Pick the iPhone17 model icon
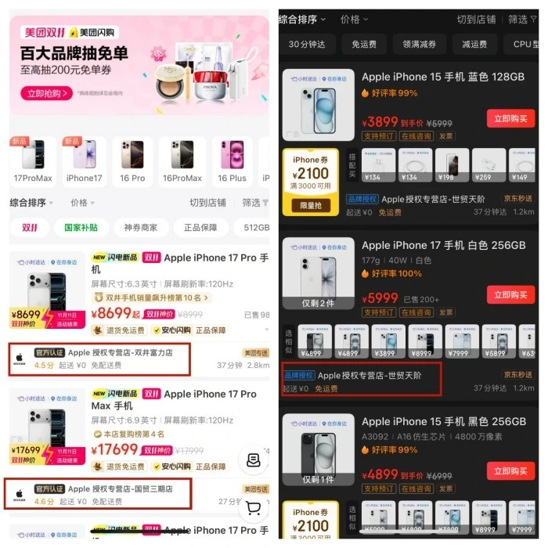Screen dimensions: 548x548 coord(85,161)
